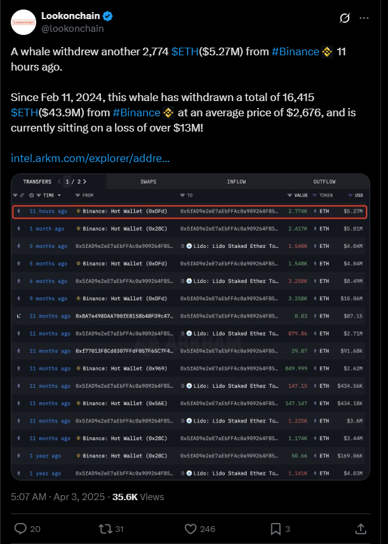Open the Arkham transfers screenshot image
Viewport: 388px width, 544px height.
pyautogui.click(x=191, y=327)
